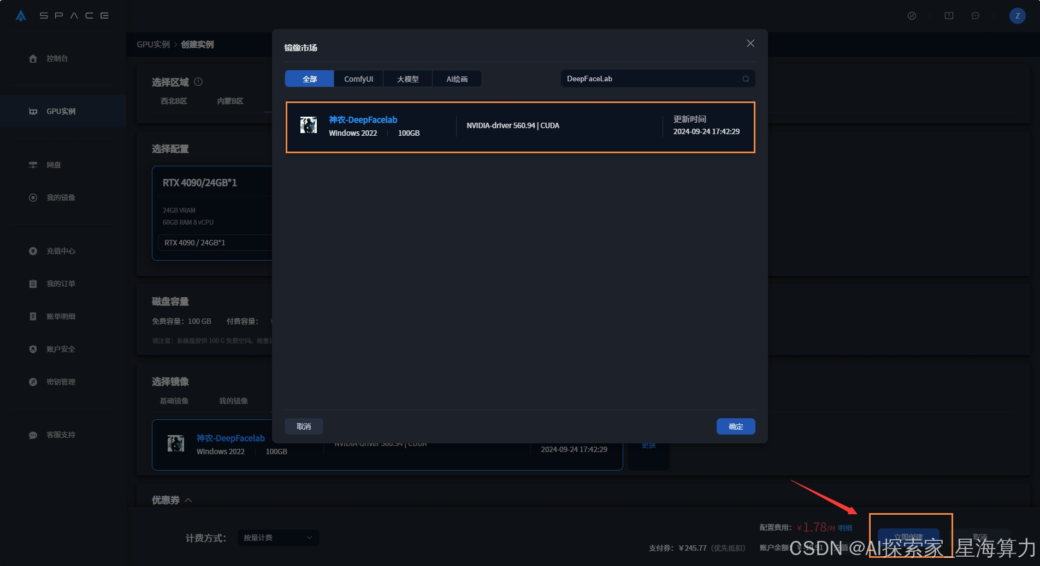Open 客服支持 support chat icon
The height and width of the screenshot is (566, 1040).
[x=33, y=435]
